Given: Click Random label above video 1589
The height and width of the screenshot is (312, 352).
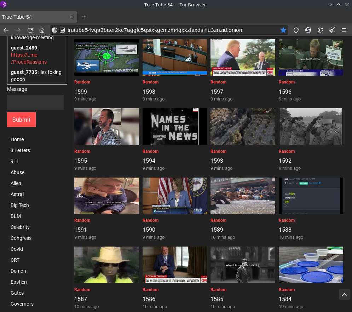Looking at the screenshot, I should 218,220.
